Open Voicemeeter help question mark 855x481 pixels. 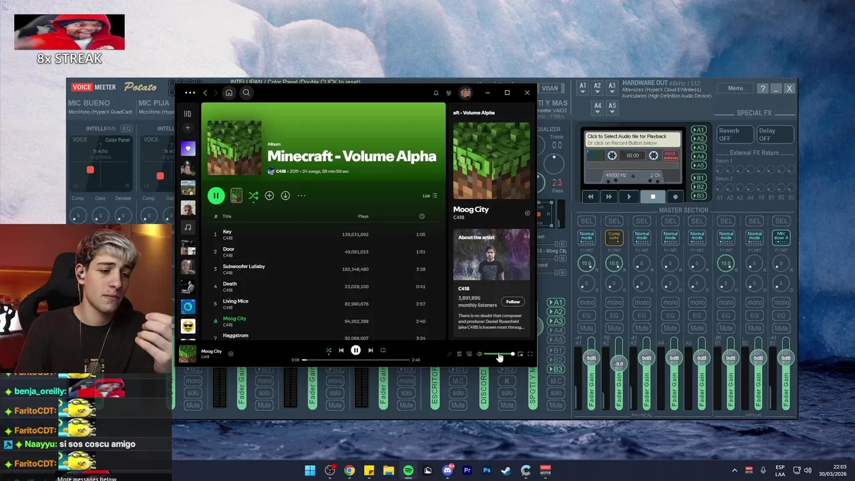762,88
